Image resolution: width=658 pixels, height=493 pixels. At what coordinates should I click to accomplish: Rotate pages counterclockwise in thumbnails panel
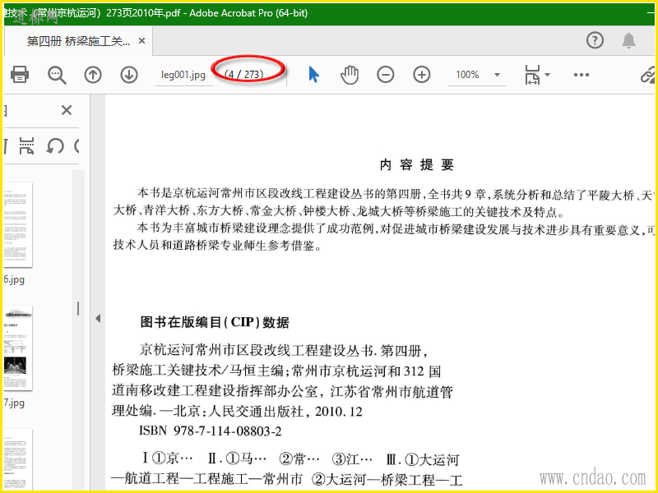point(54,146)
